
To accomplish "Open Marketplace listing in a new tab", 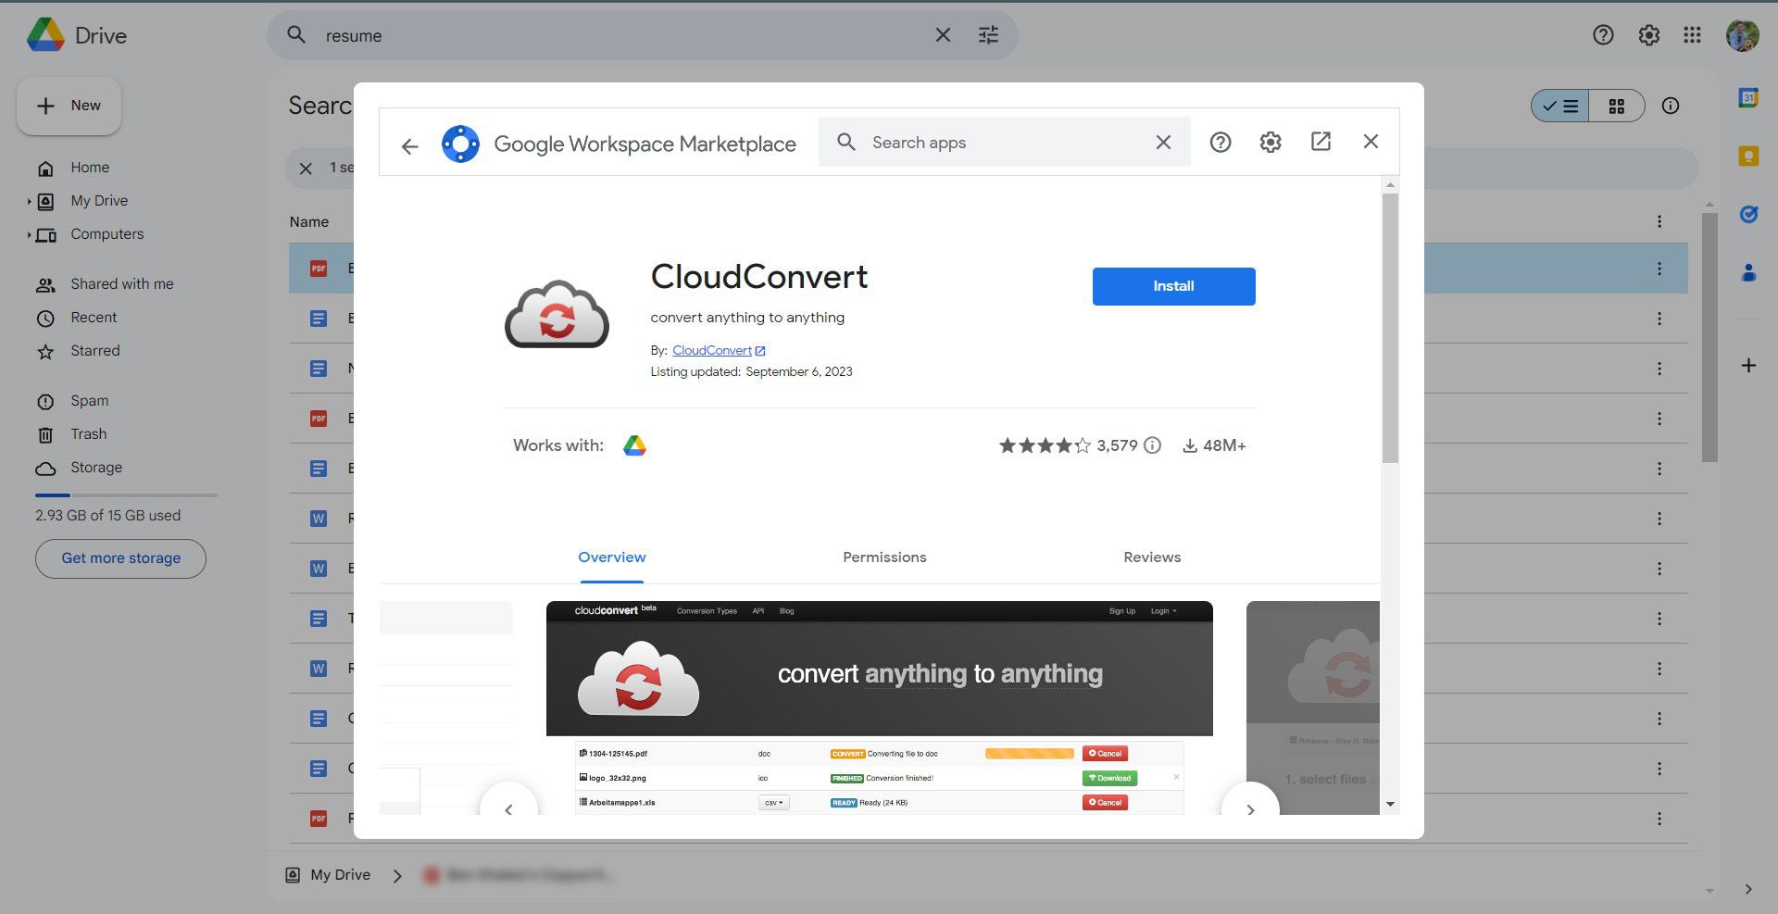I will pos(1320,142).
